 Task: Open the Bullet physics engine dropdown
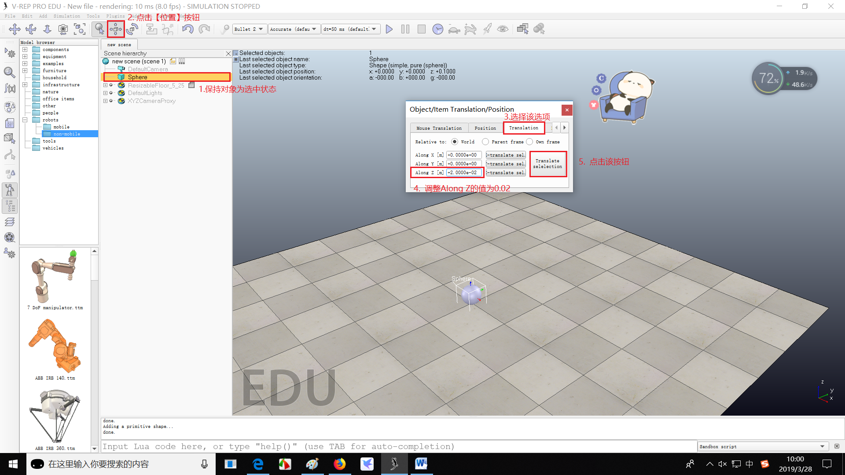pyautogui.click(x=249, y=29)
